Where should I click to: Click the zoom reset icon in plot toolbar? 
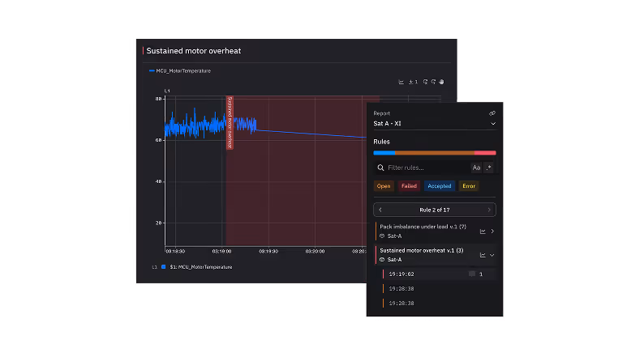[x=425, y=82]
